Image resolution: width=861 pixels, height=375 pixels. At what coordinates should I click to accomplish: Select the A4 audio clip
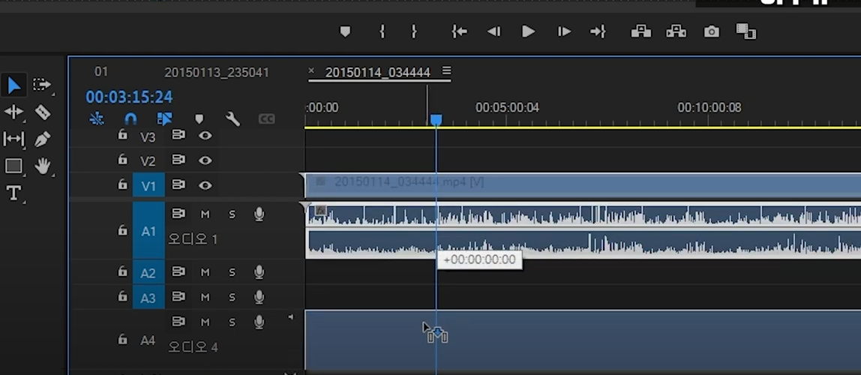(583, 340)
